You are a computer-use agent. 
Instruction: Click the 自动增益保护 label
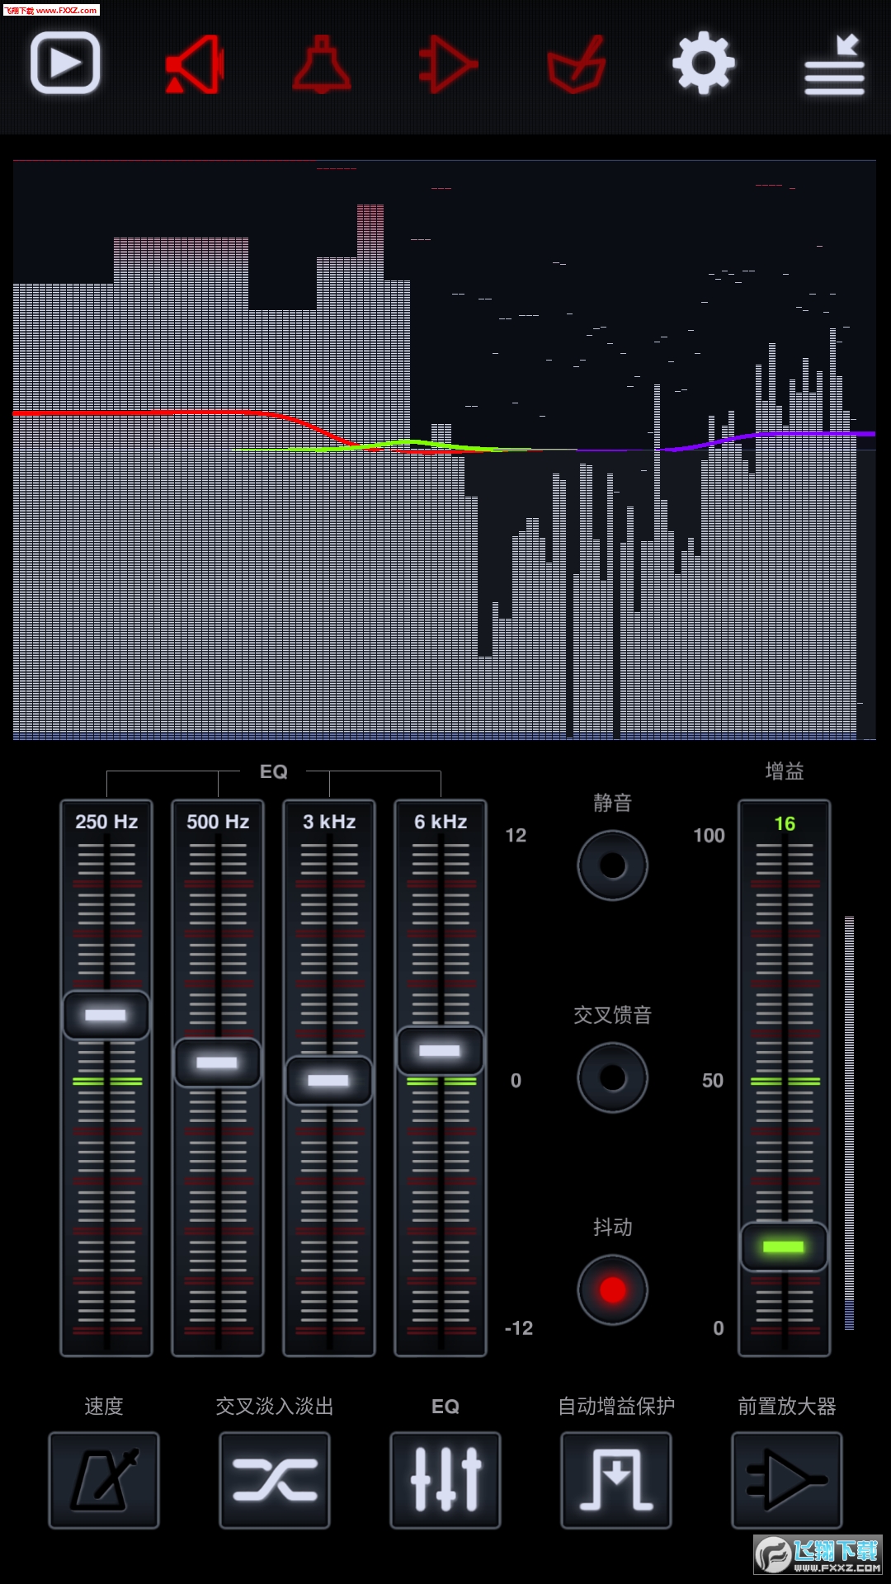[x=616, y=1406]
